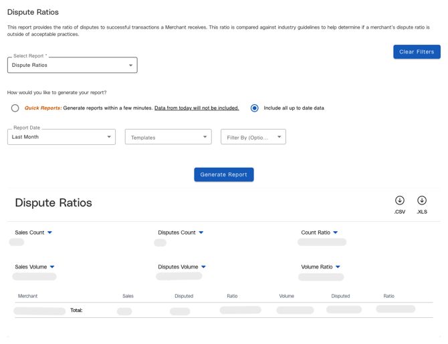Click the Disputed count column header
This screenshot has width=448, height=344.
tap(184, 296)
